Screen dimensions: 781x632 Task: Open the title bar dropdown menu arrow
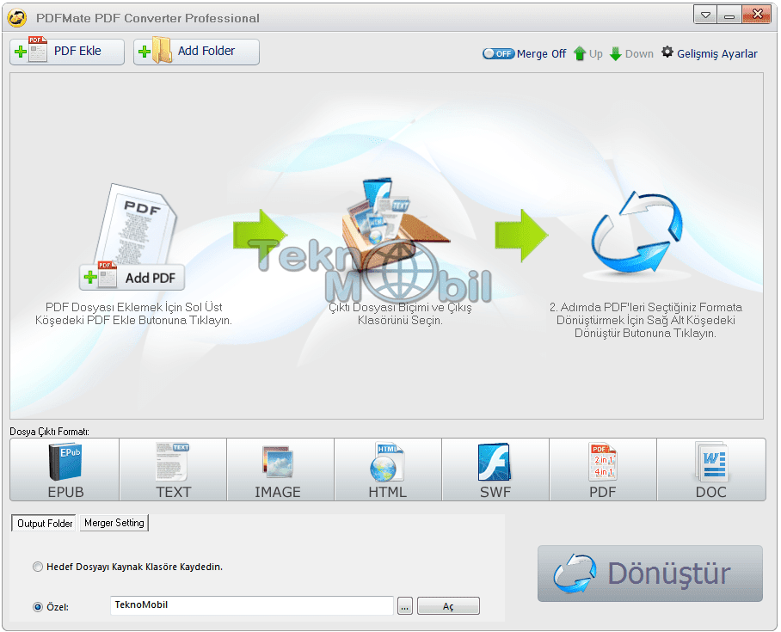[x=705, y=15]
